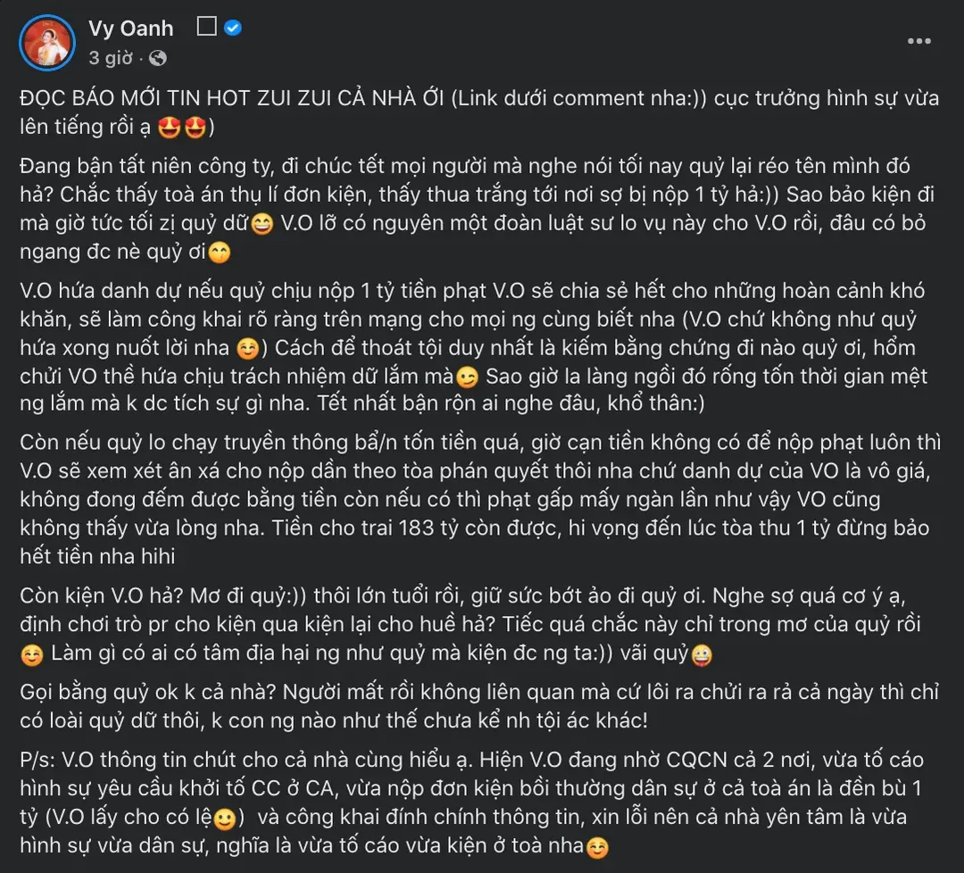
Task: Click the hand-over-mouth emoji after 'quỷ ơi'
Action: tap(220, 255)
